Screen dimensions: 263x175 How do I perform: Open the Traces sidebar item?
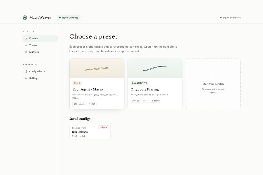(40, 45)
